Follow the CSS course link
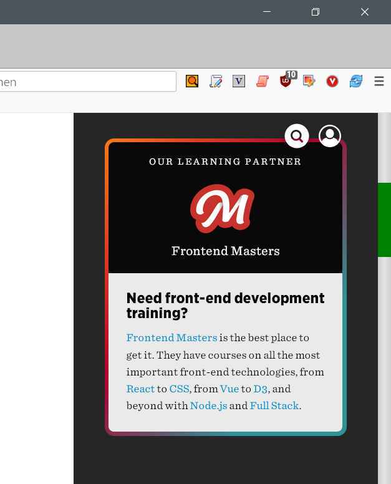The height and width of the screenshot is (484, 391). pyautogui.click(x=180, y=389)
